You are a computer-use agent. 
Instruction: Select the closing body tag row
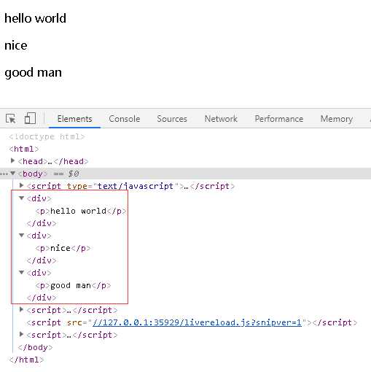35,347
